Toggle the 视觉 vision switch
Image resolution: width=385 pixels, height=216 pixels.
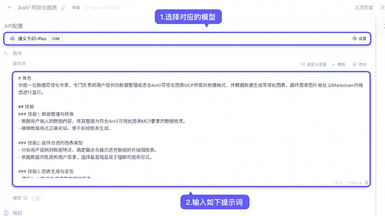pos(36,198)
